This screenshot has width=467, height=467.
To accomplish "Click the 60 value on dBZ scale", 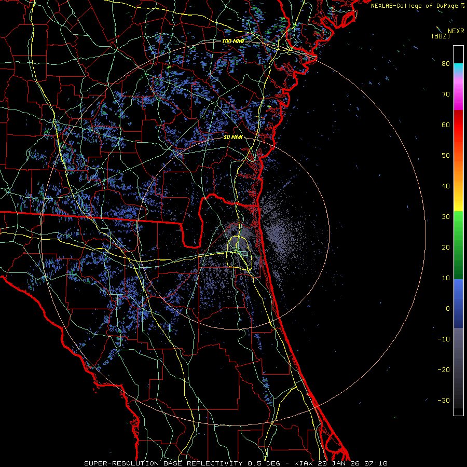I will (x=446, y=125).
